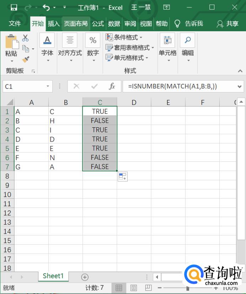Switch to the 页面布局 ribbon tab
The width and height of the screenshot is (246, 294).
tap(76, 23)
